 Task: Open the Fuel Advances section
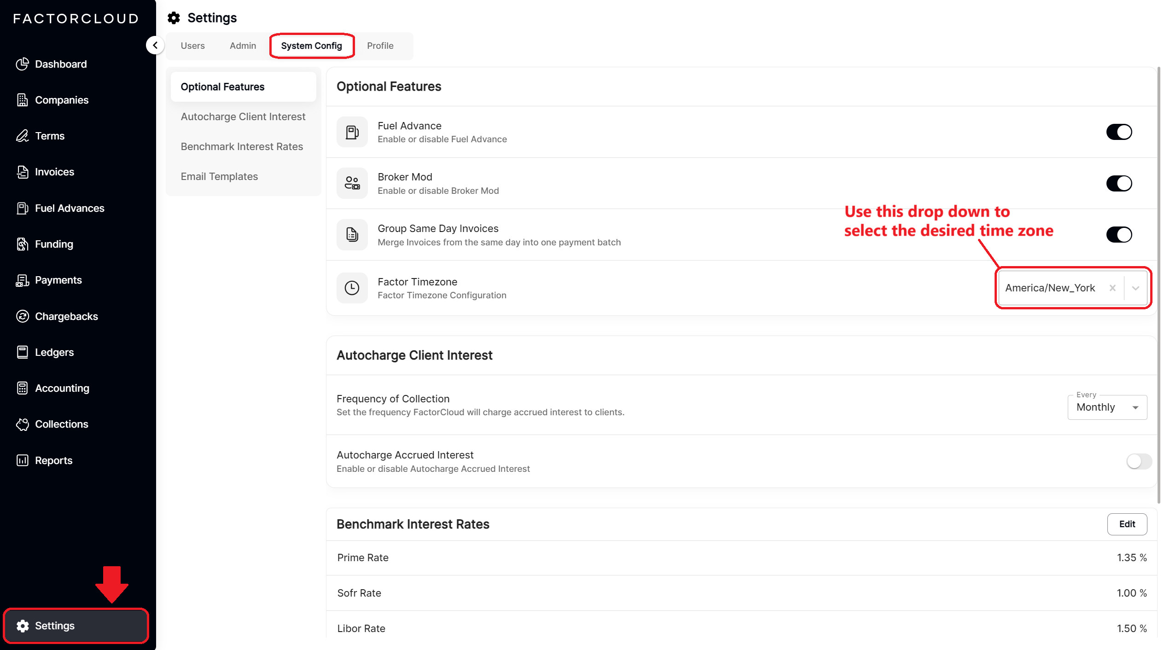[69, 208]
